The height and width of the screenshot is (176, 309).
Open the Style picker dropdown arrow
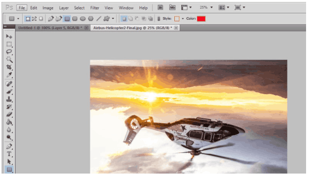[x=183, y=19]
